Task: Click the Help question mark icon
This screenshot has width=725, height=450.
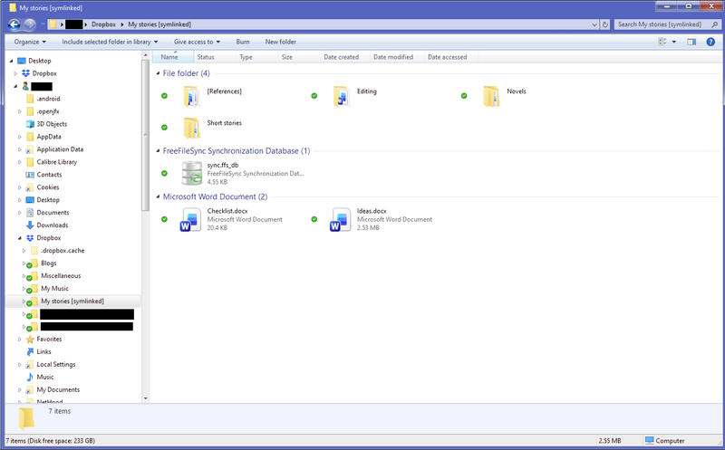Action: [x=710, y=42]
